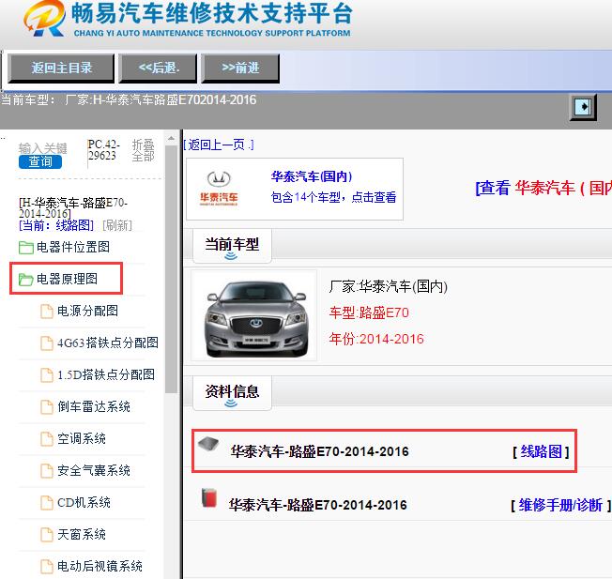Click the document icon beside 电源分配图

pos(47,312)
